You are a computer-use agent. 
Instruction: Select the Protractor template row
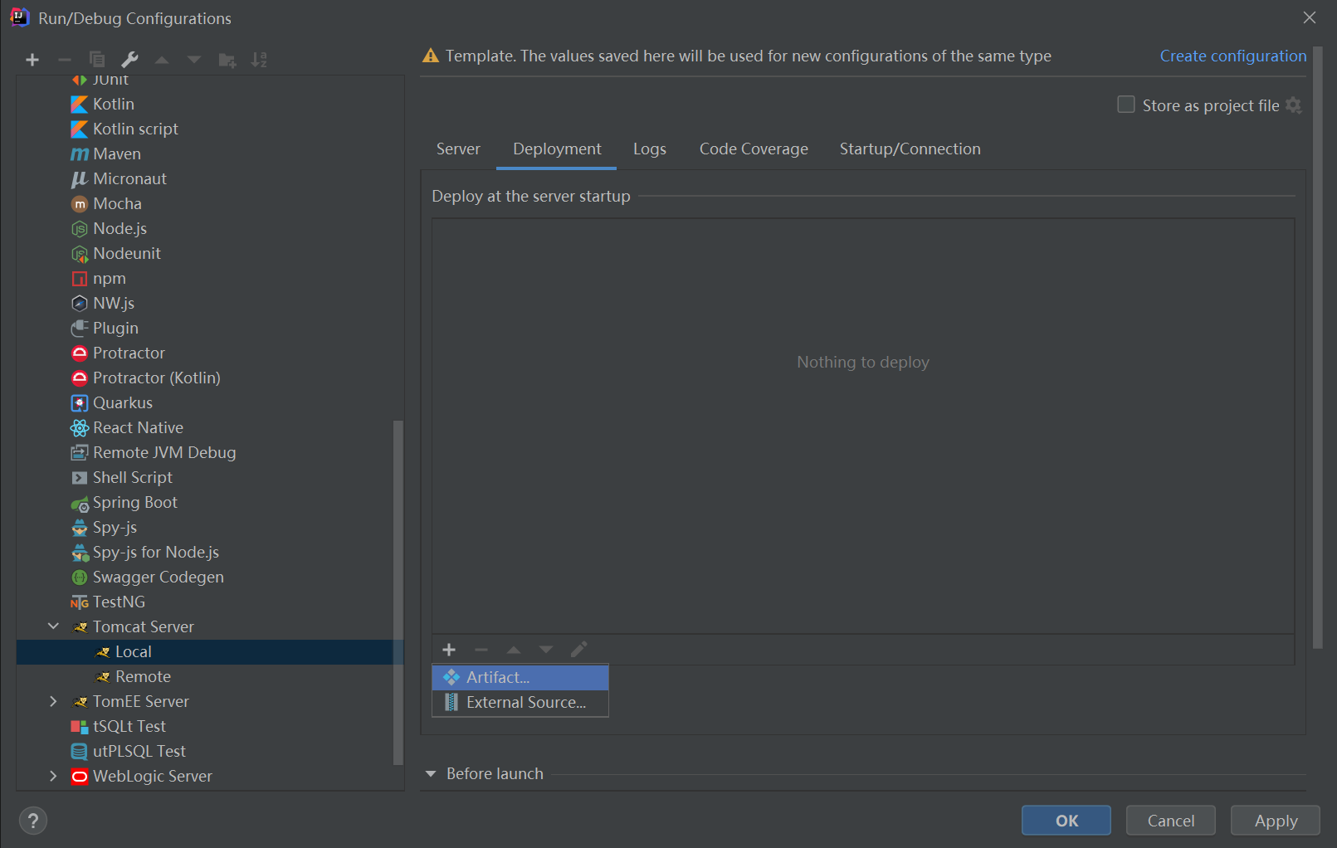pyautogui.click(x=210, y=353)
